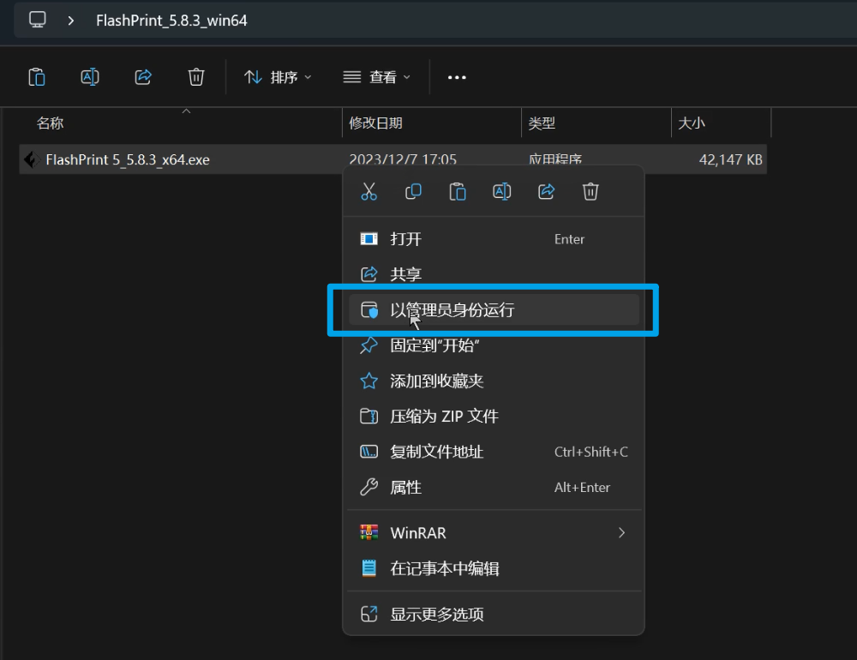
Task: Click the delete icon in context menu
Action: pos(590,192)
